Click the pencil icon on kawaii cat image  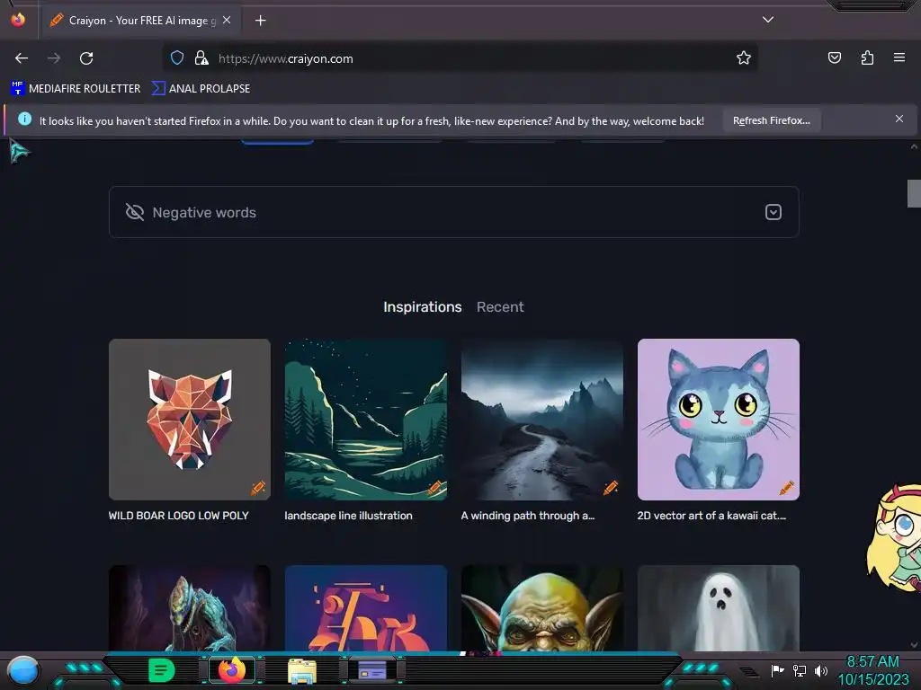coord(786,488)
